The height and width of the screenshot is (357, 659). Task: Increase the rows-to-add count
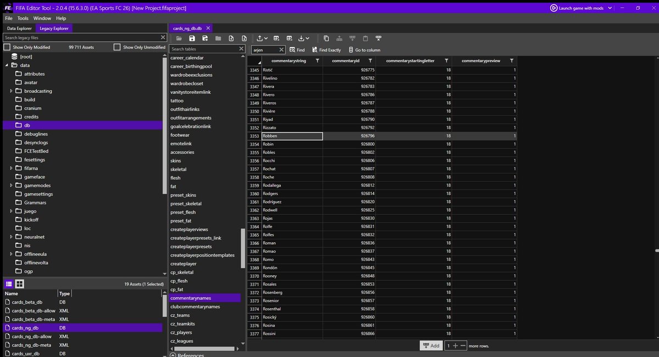pos(455,345)
